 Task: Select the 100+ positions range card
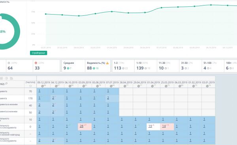pyautogui.click(x=231, y=66)
